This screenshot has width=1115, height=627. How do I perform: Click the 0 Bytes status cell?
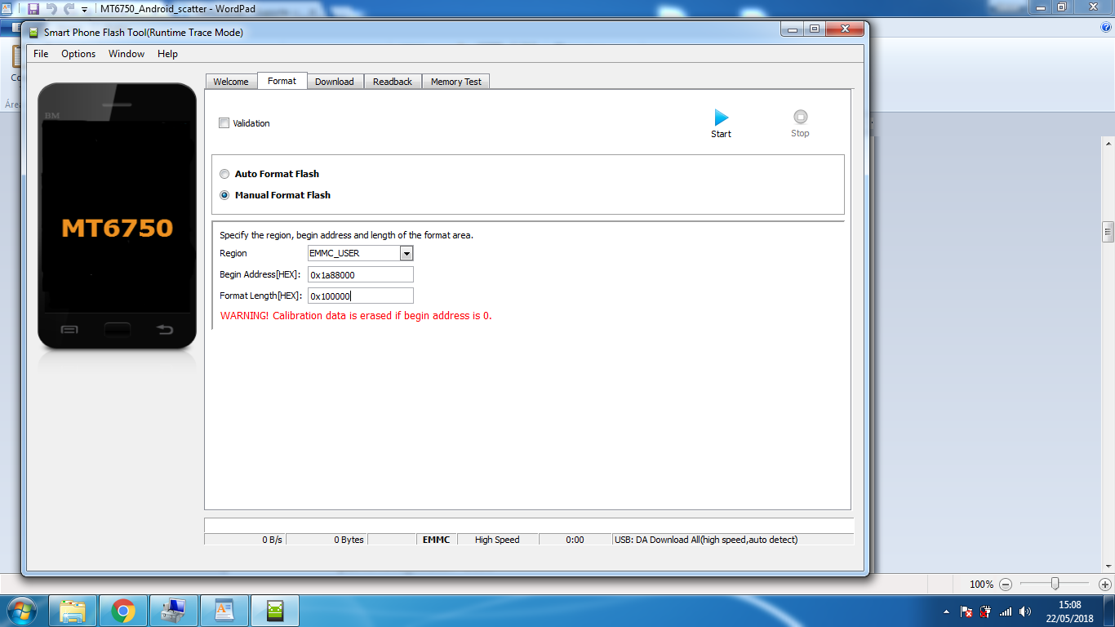(x=327, y=540)
